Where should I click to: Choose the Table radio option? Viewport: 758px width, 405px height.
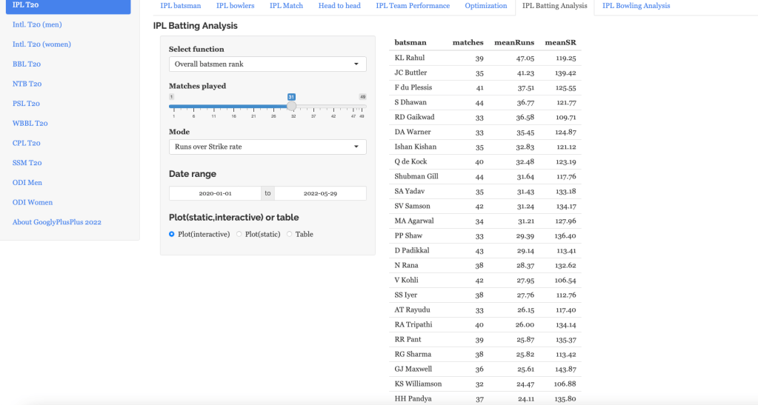(x=289, y=234)
